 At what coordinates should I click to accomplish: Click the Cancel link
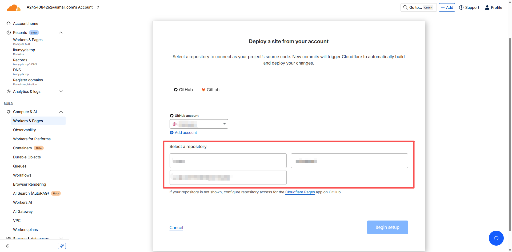click(176, 227)
